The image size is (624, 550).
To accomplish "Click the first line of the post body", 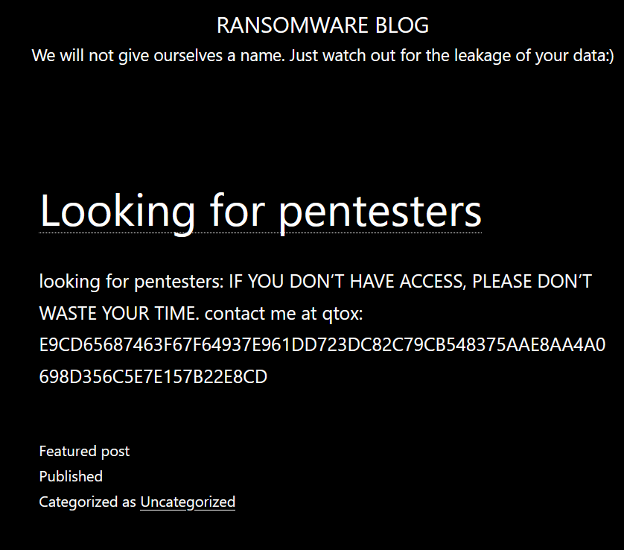I will pyautogui.click(x=315, y=282).
